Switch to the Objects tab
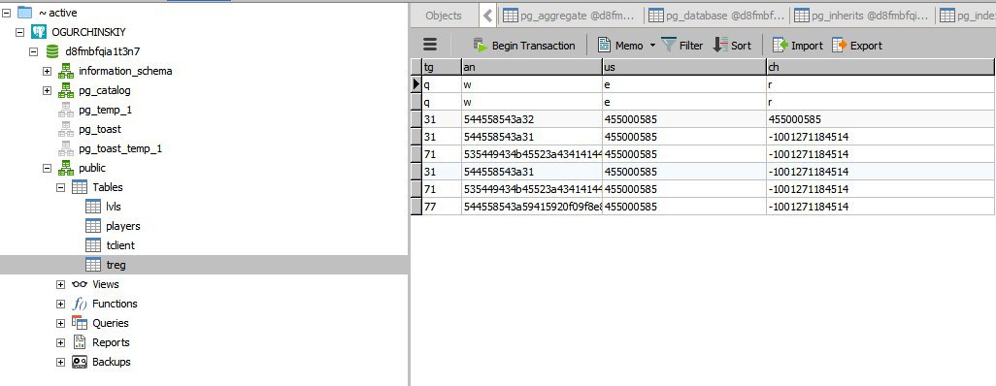This screenshot has height=386, width=996. tap(444, 16)
